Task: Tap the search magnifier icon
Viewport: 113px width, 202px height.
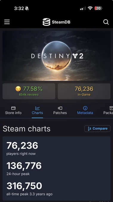Action: coord(106,22)
